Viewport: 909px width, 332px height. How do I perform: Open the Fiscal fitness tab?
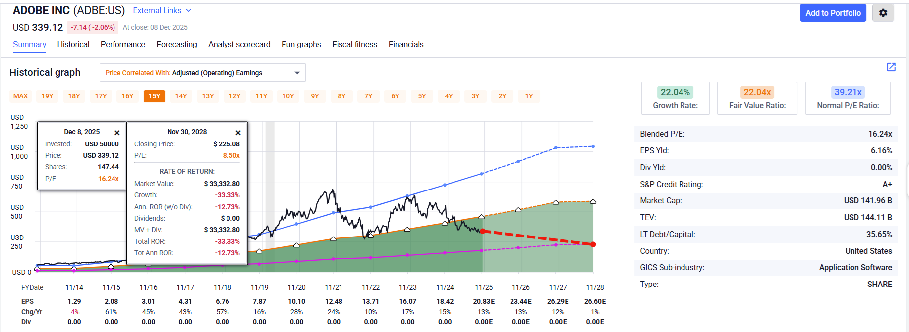pos(355,45)
